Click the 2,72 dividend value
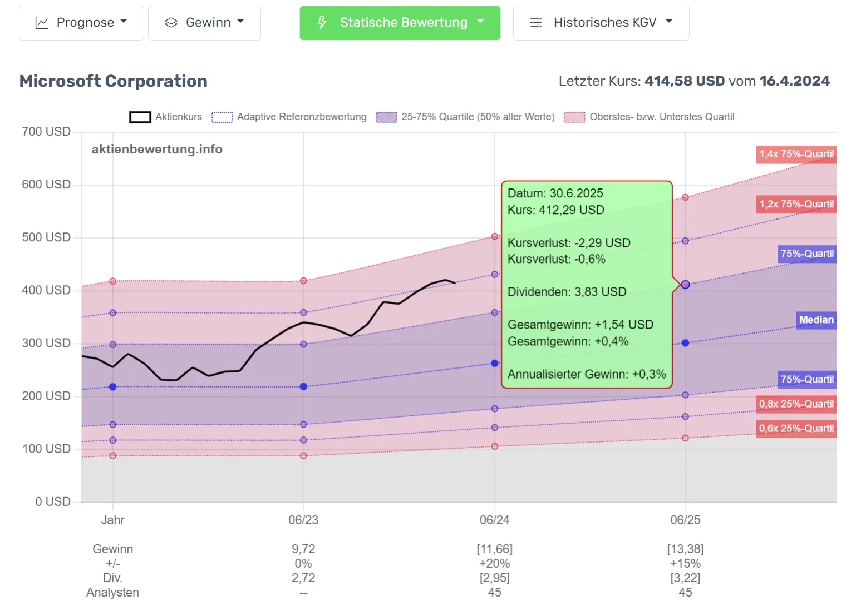Image resolution: width=861 pixels, height=611 pixels. pos(303,578)
